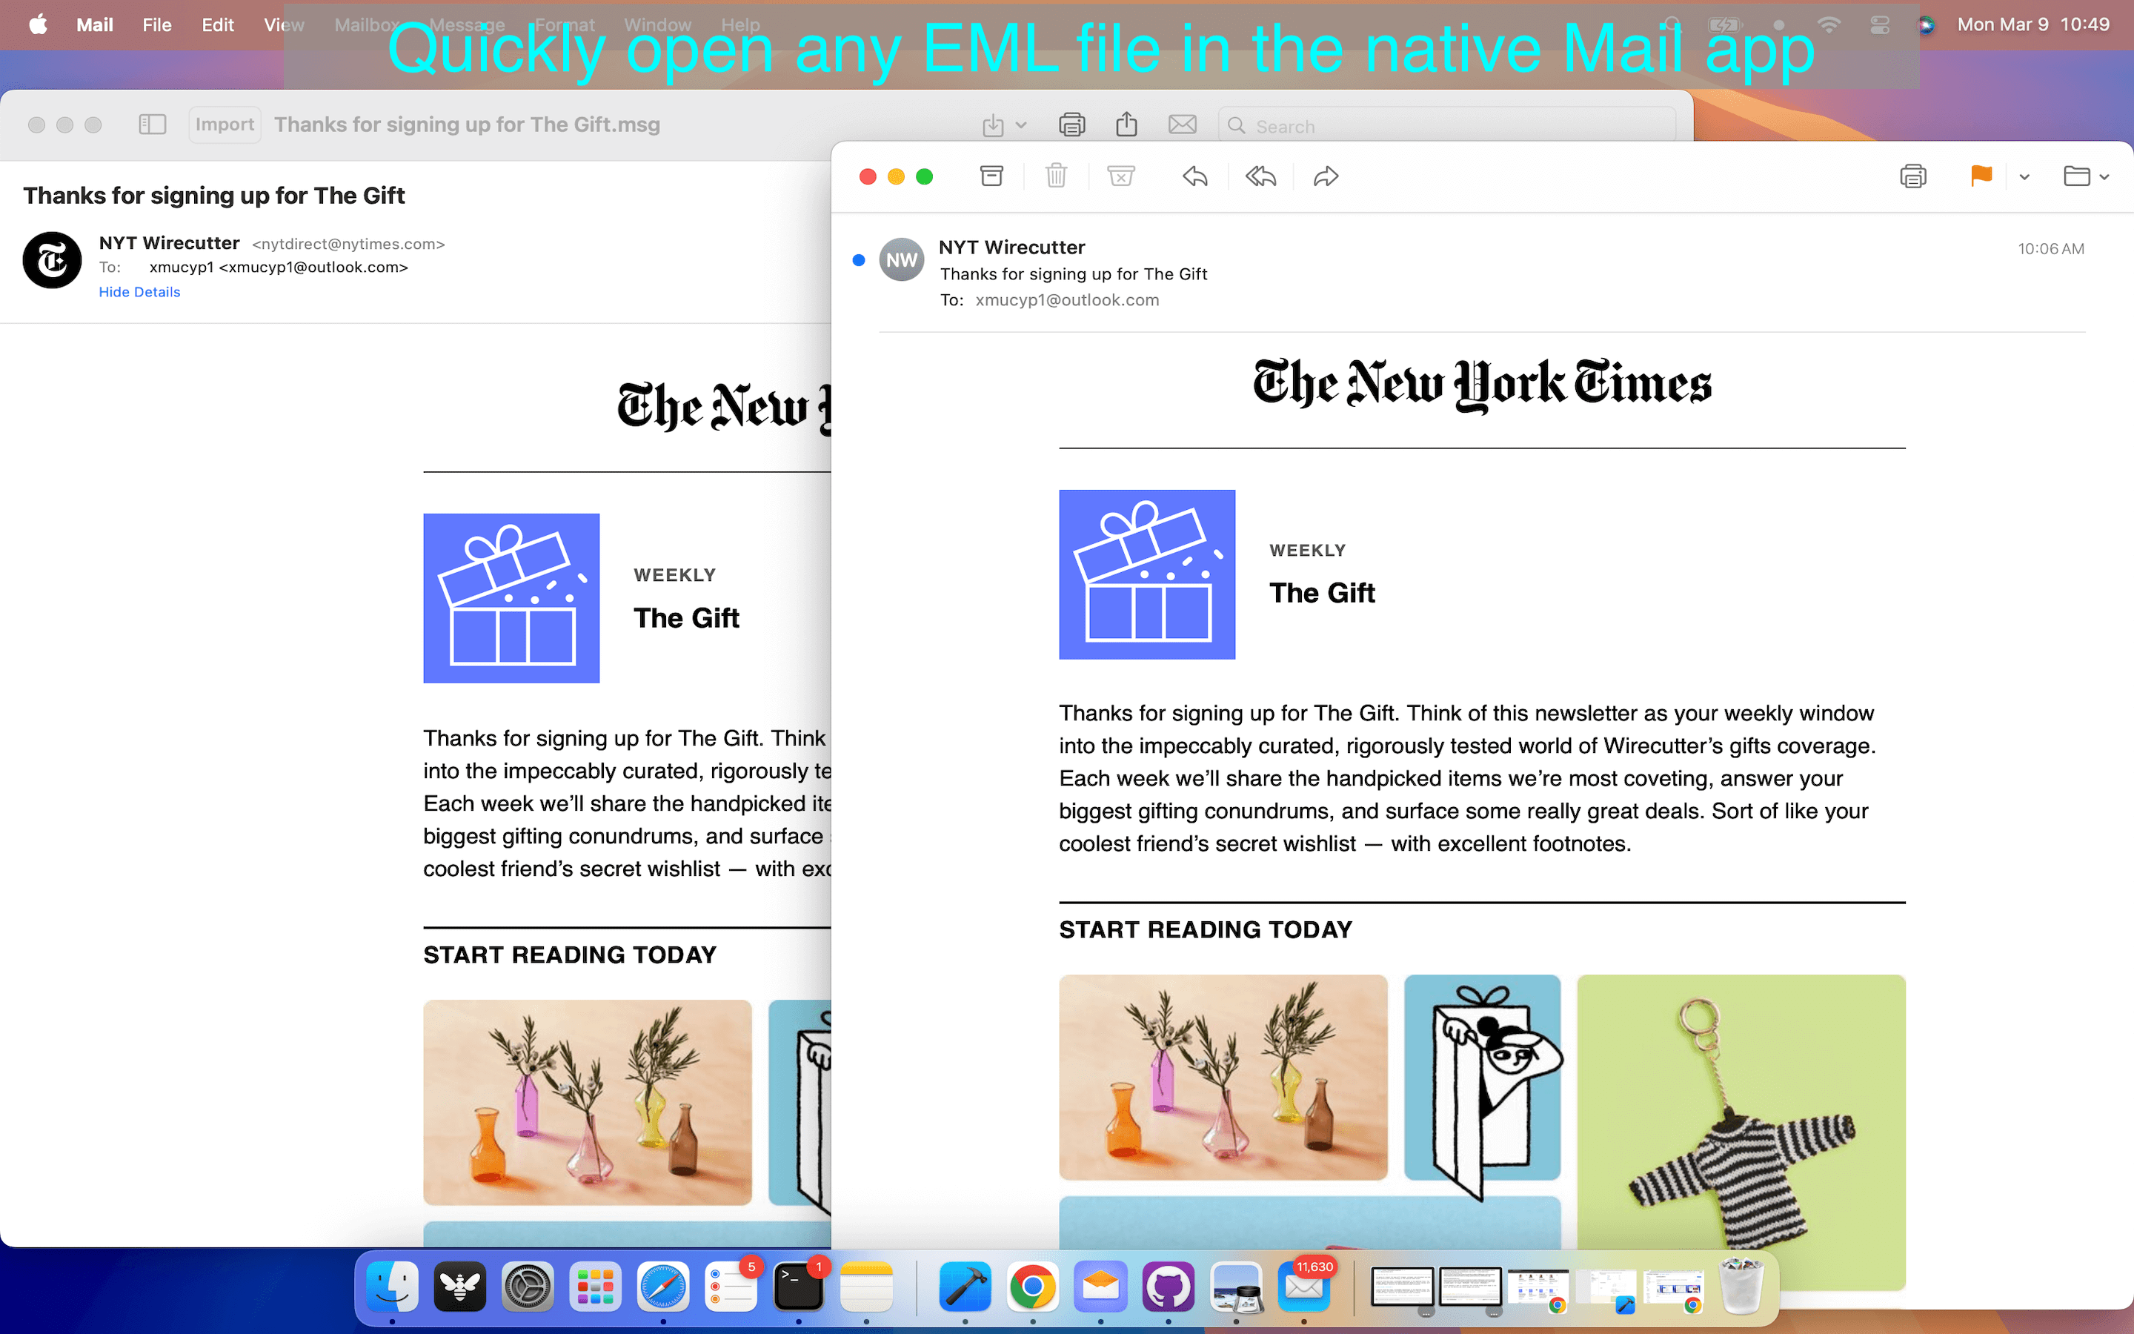Image resolution: width=2134 pixels, height=1334 pixels.
Task: Open Mail with 11,630 badge in Dock
Action: [1304, 1287]
